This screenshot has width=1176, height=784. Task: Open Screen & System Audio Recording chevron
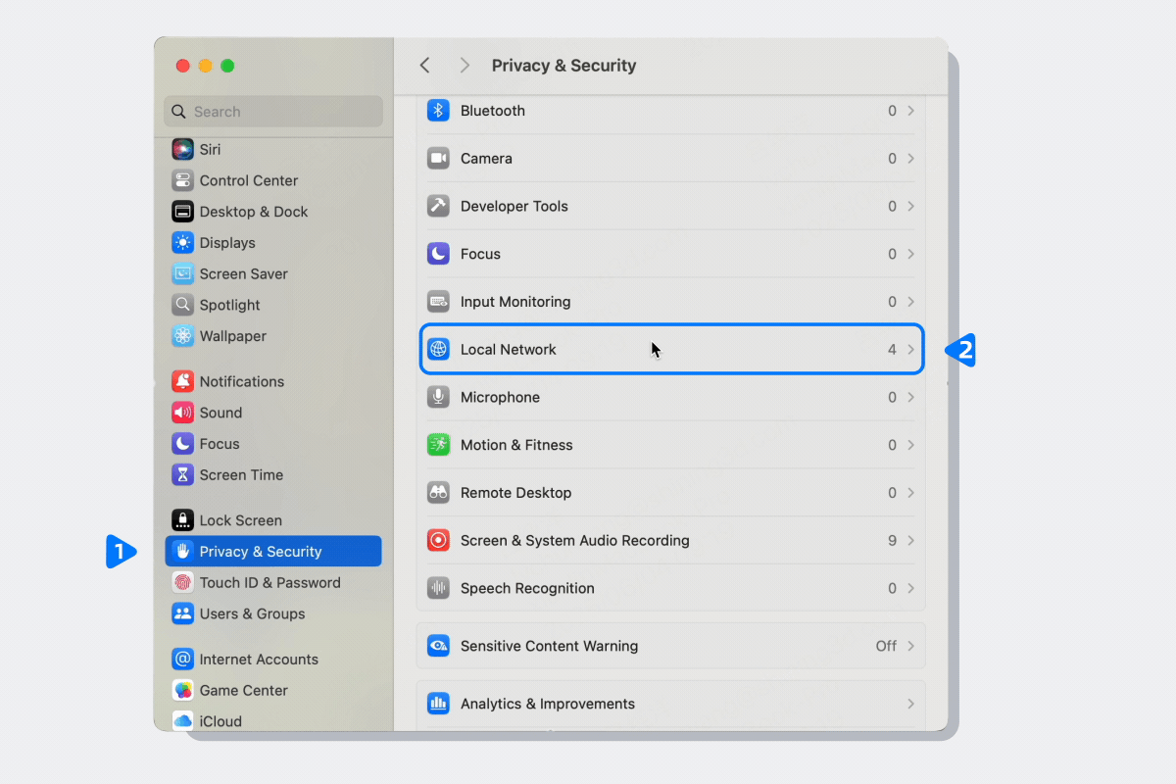(x=910, y=540)
